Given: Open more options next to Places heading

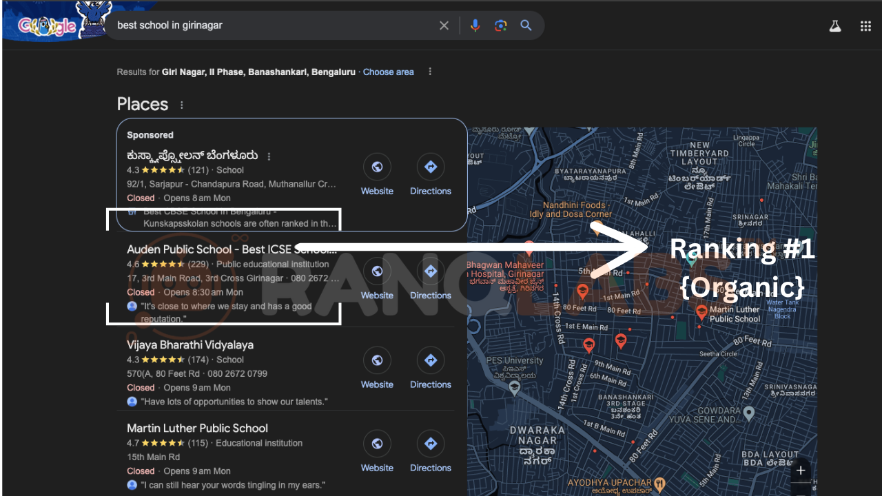Looking at the screenshot, I should (x=182, y=105).
